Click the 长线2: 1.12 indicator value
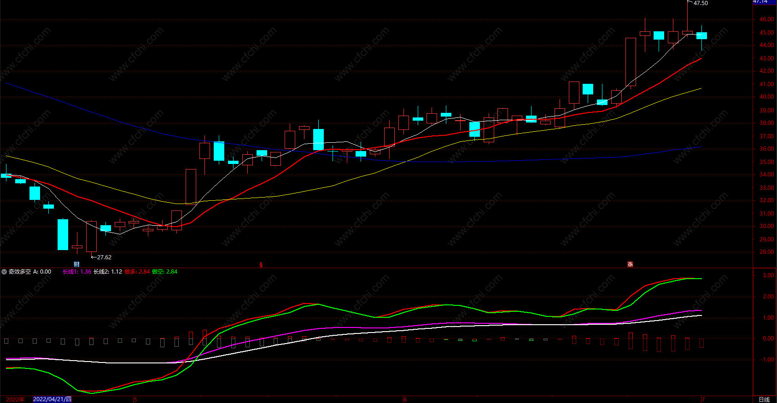 (108, 272)
